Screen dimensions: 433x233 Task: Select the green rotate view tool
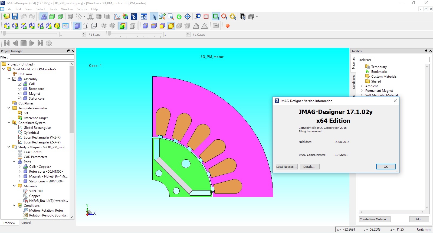click(179, 17)
